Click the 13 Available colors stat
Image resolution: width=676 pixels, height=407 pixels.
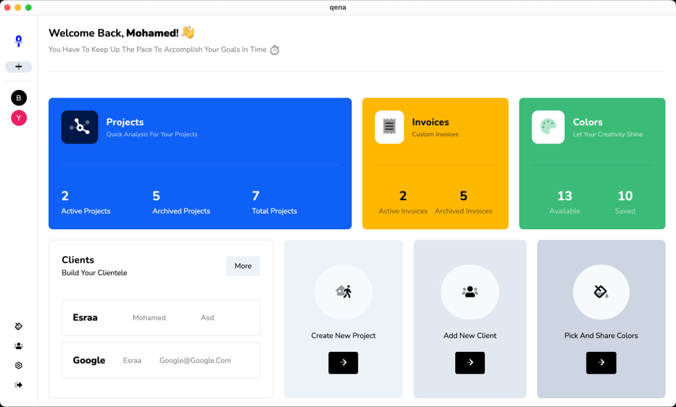(565, 203)
